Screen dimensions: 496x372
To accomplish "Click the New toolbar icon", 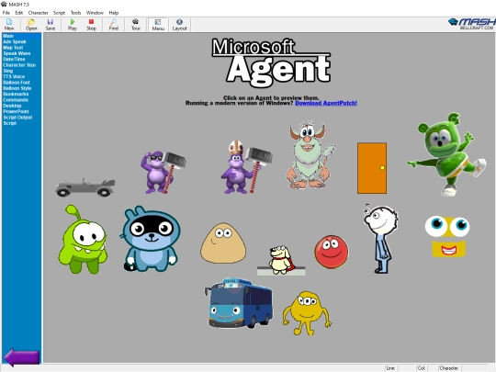I will point(9,25).
